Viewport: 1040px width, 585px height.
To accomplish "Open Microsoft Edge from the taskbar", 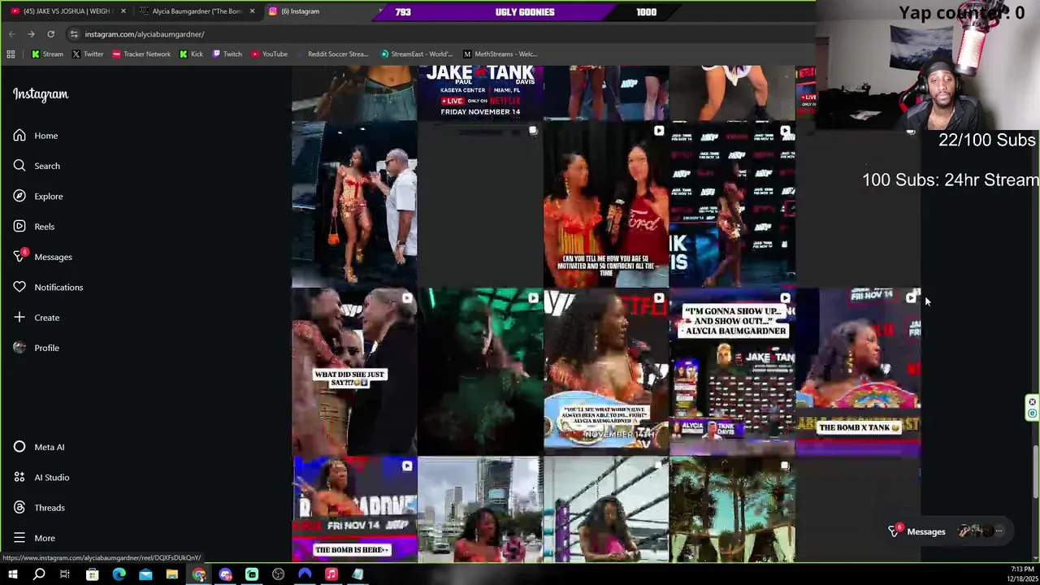I will click(x=119, y=574).
